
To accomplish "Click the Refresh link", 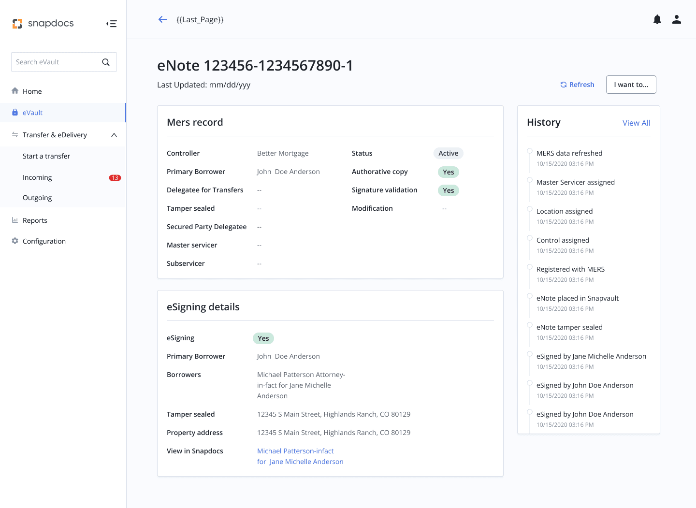I will click(x=577, y=85).
